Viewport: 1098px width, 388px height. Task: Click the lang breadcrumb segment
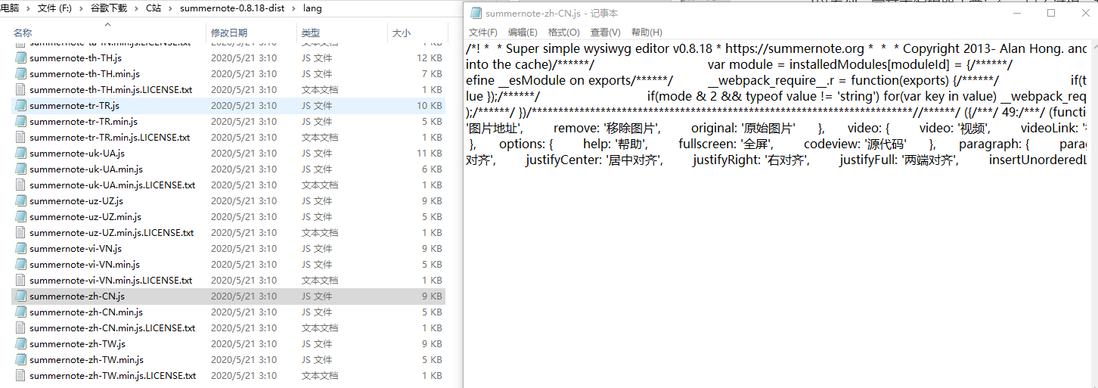pos(312,8)
